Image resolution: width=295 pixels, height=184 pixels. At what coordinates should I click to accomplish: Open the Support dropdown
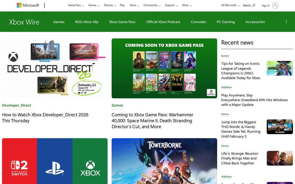(171, 5)
